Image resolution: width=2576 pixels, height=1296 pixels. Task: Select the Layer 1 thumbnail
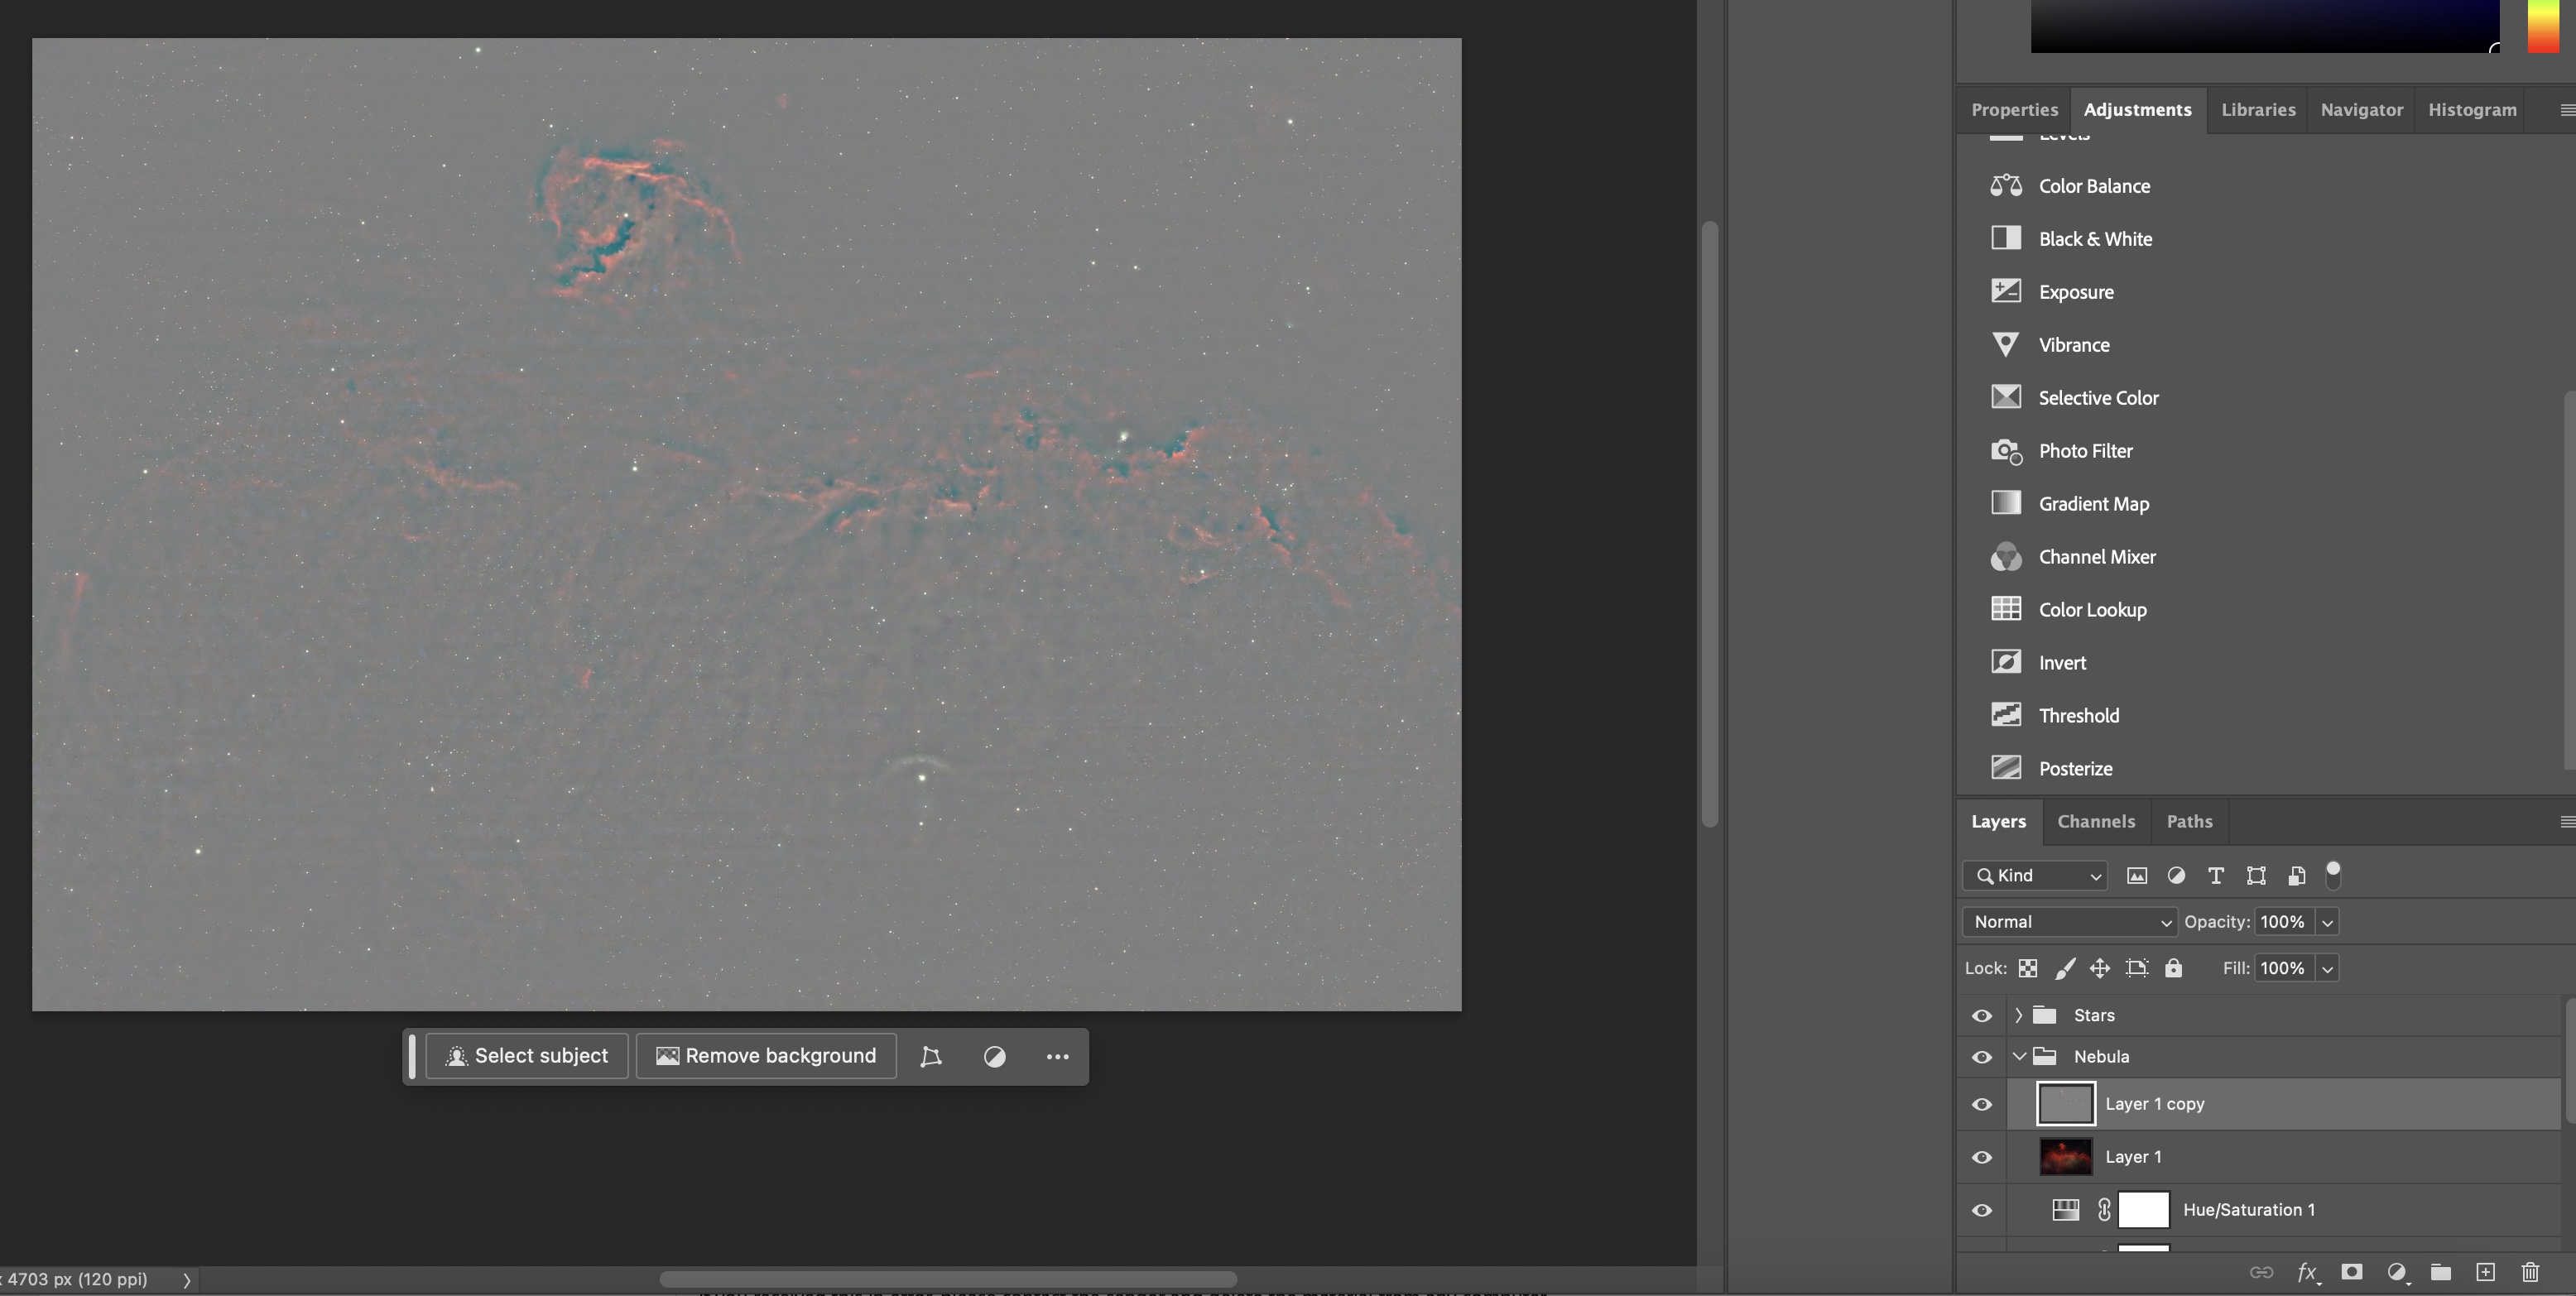[x=2065, y=1157]
